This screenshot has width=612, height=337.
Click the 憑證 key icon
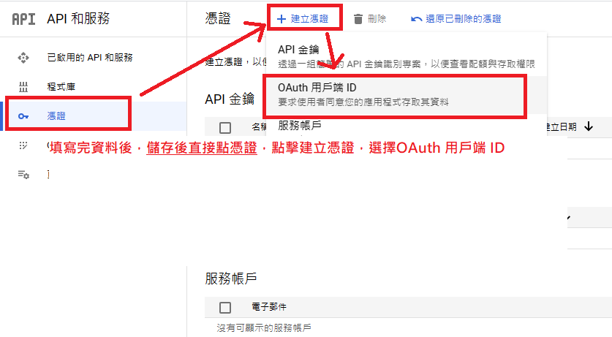[23, 116]
